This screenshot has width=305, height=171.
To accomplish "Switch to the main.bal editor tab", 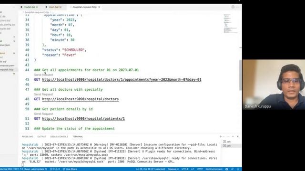I will pos(53,7).
